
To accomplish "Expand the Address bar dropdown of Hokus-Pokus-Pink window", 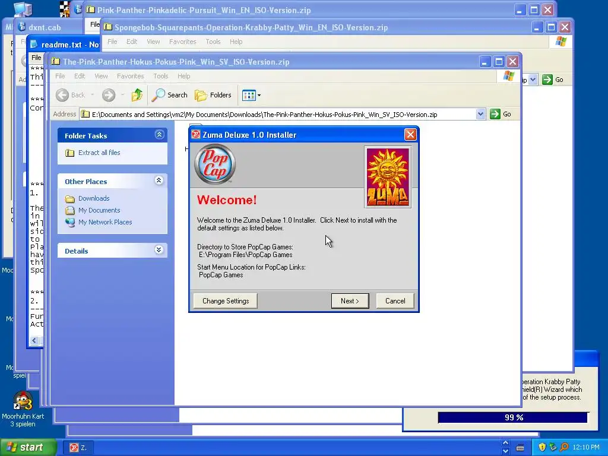I will (480, 115).
